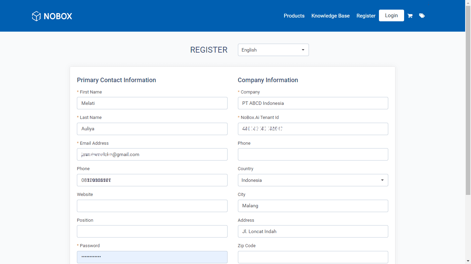The image size is (471, 264).
Task: Click the NOBOX cube logo icon
Action: click(36, 16)
